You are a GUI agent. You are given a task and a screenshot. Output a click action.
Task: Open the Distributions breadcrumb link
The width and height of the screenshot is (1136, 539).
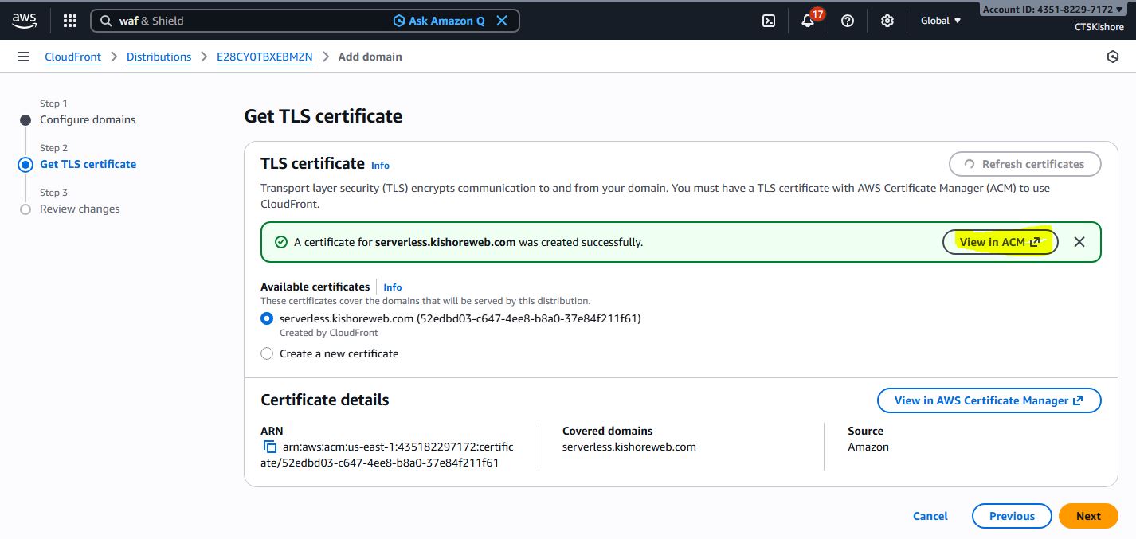click(159, 57)
